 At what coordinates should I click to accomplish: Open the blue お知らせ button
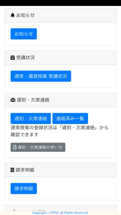tap(24, 34)
